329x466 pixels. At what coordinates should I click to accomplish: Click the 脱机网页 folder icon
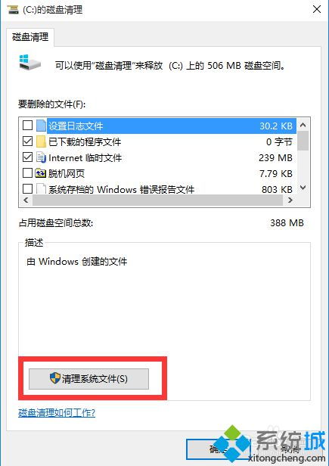[x=41, y=173]
